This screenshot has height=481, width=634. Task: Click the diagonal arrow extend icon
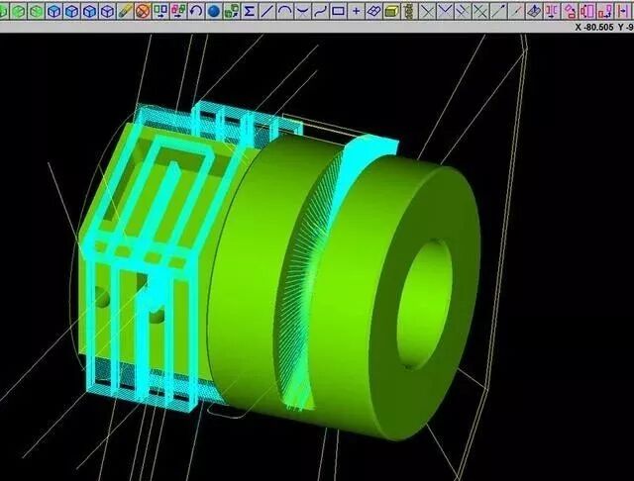click(x=497, y=11)
